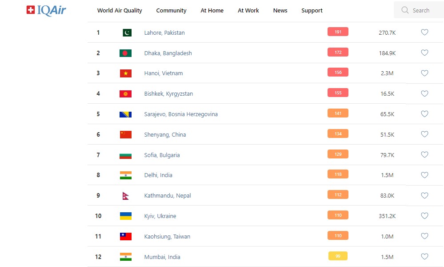Toggle favorite heart for Delhi, India
Viewport: 444px width, 267px height.
(424, 175)
